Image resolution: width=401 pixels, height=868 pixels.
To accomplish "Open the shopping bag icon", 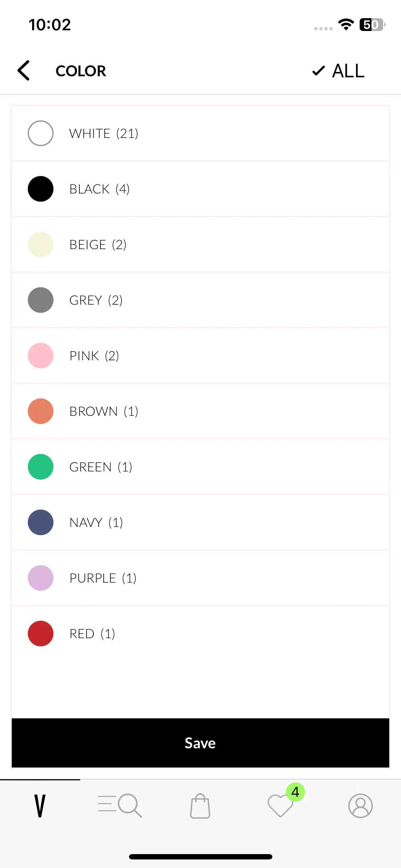I will (200, 806).
